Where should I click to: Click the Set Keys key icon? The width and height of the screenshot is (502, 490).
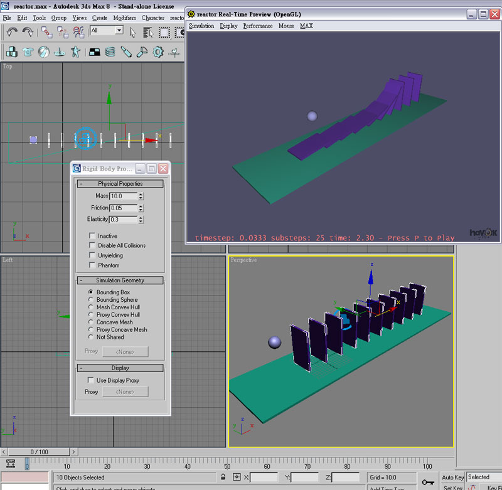(x=428, y=482)
